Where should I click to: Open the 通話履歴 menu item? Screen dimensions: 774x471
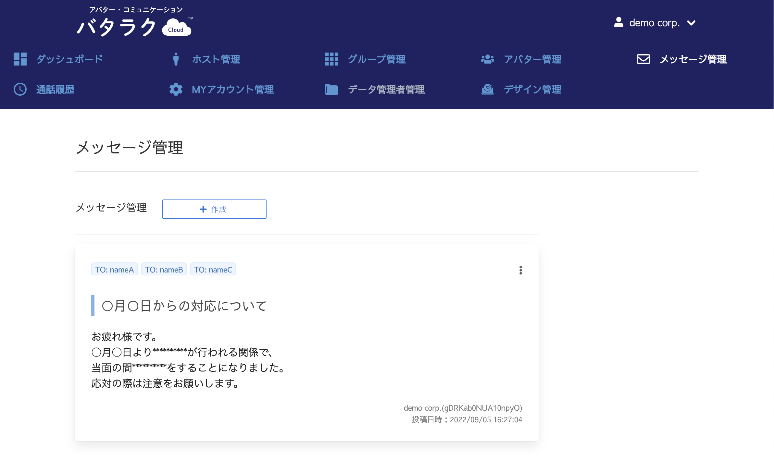55,89
